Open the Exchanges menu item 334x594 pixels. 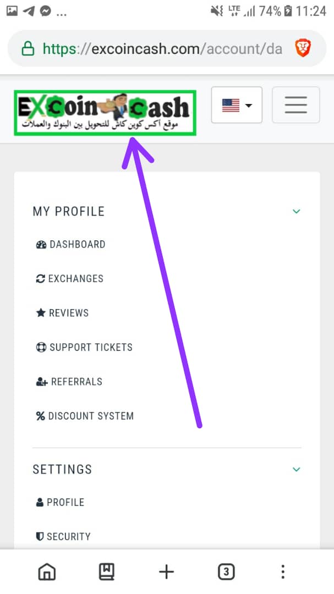(69, 279)
